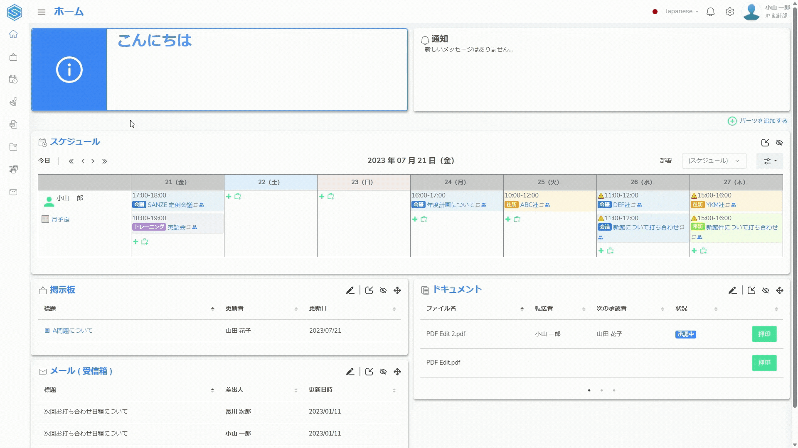Open the schedule filter settings dropdown
The image size is (798, 448).
coord(770,161)
